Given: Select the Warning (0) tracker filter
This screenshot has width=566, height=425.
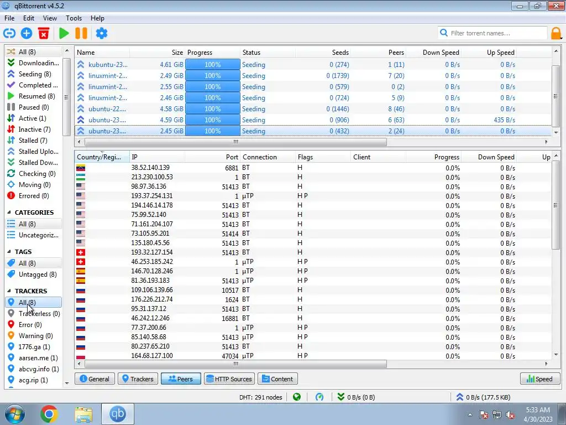Looking at the screenshot, I should click(x=33, y=336).
